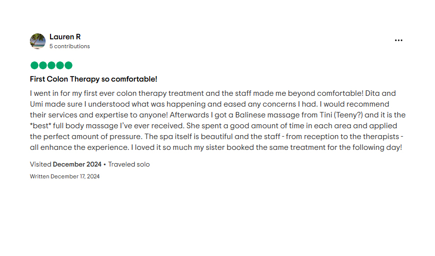The width and height of the screenshot is (435, 256).
Task: Select the fourth green rating bubble
Action: coord(60,65)
